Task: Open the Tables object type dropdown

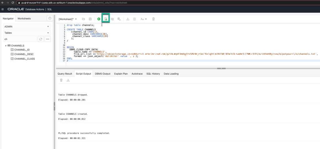Action: [27, 33]
